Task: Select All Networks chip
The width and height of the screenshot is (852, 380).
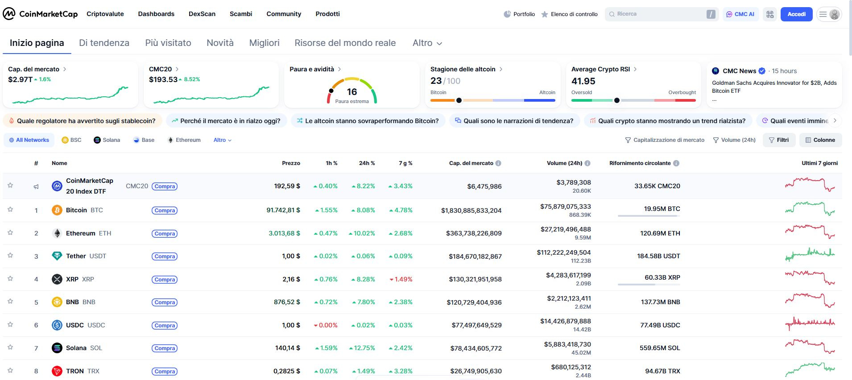Action: click(29, 140)
